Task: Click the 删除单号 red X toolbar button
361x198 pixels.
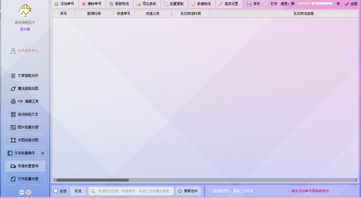Action: pyautogui.click(x=92, y=4)
